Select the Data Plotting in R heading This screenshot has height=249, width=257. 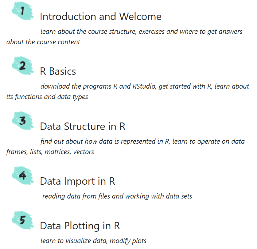point(80,226)
